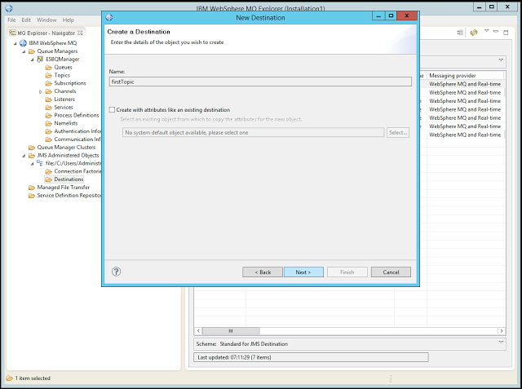This screenshot has height=389, width=522.
Task: Select the Destinations tree item
Action: click(x=69, y=179)
